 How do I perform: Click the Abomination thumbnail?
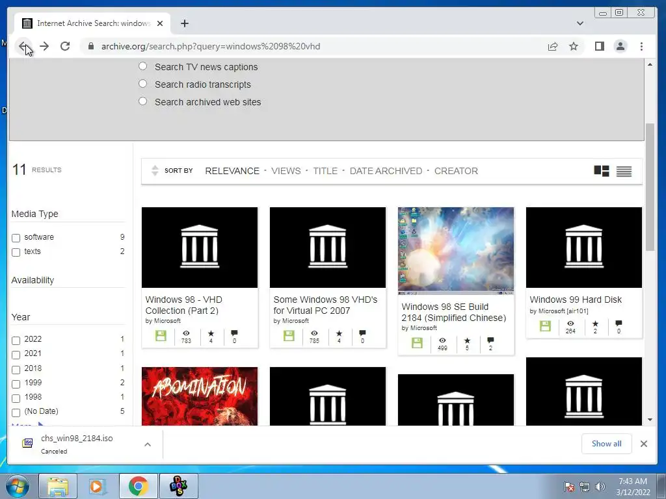[x=200, y=396]
